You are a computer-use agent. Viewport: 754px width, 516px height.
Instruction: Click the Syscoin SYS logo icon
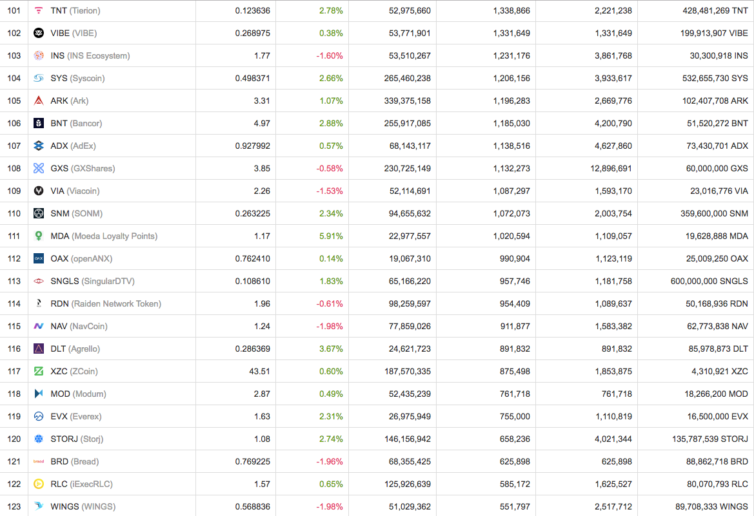[39, 79]
